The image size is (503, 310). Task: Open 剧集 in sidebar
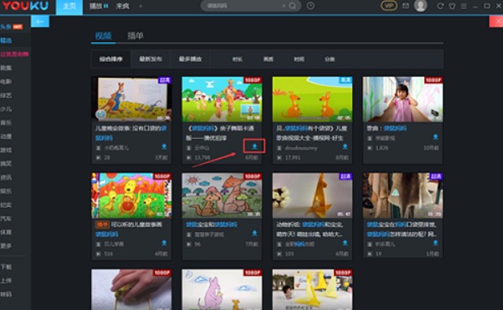(7, 68)
